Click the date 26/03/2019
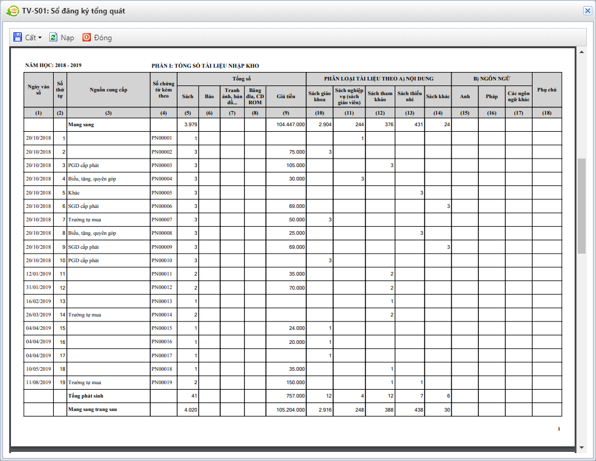This screenshot has height=461, width=596. [x=38, y=315]
